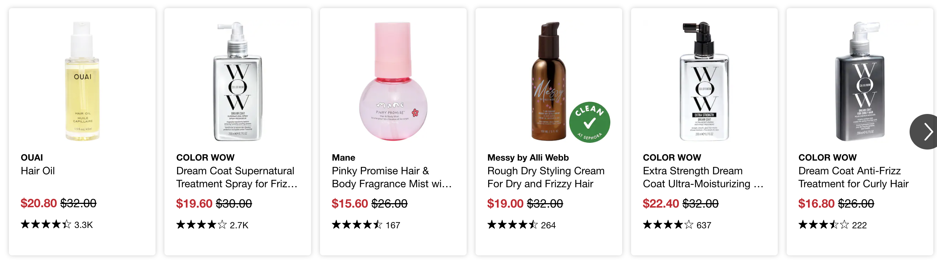937x262 pixels.
Task: Click Extra Strength Dream Coat bottle image
Action: coord(704,81)
